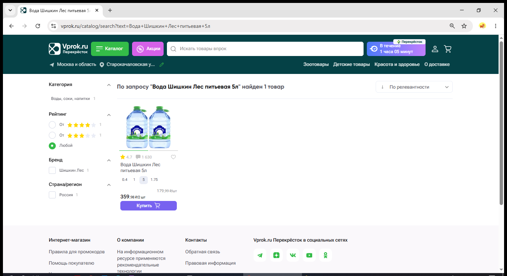The width and height of the screenshot is (507, 276).
Task: Open the Старокачаловская delivery address selector
Action: point(128,64)
